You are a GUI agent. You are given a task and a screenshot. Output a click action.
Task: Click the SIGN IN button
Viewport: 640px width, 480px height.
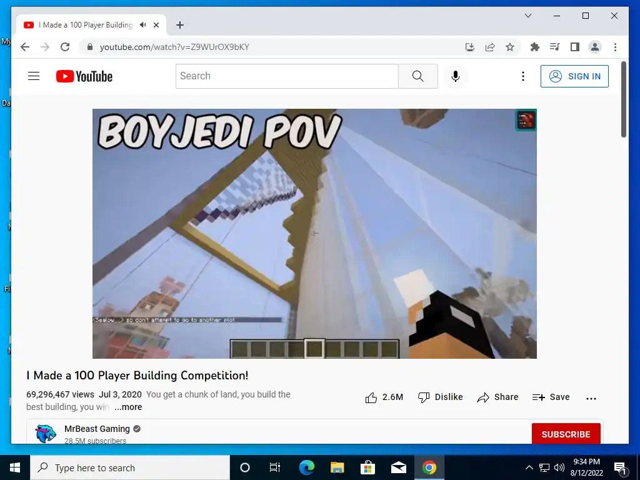tap(574, 76)
